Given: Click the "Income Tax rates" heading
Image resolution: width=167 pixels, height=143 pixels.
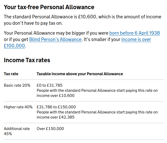Looking at the screenshot, I should [x=27, y=60].
